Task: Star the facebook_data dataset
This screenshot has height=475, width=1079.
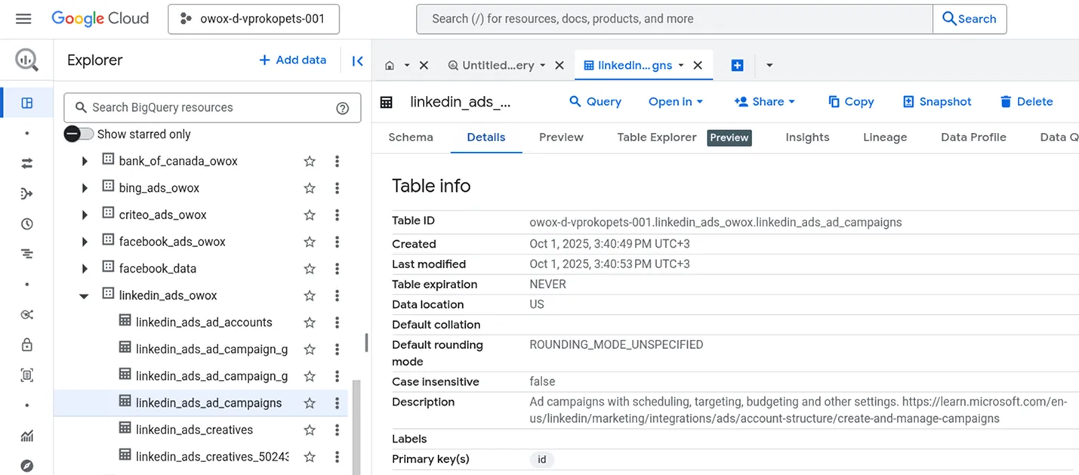Action: coord(309,268)
